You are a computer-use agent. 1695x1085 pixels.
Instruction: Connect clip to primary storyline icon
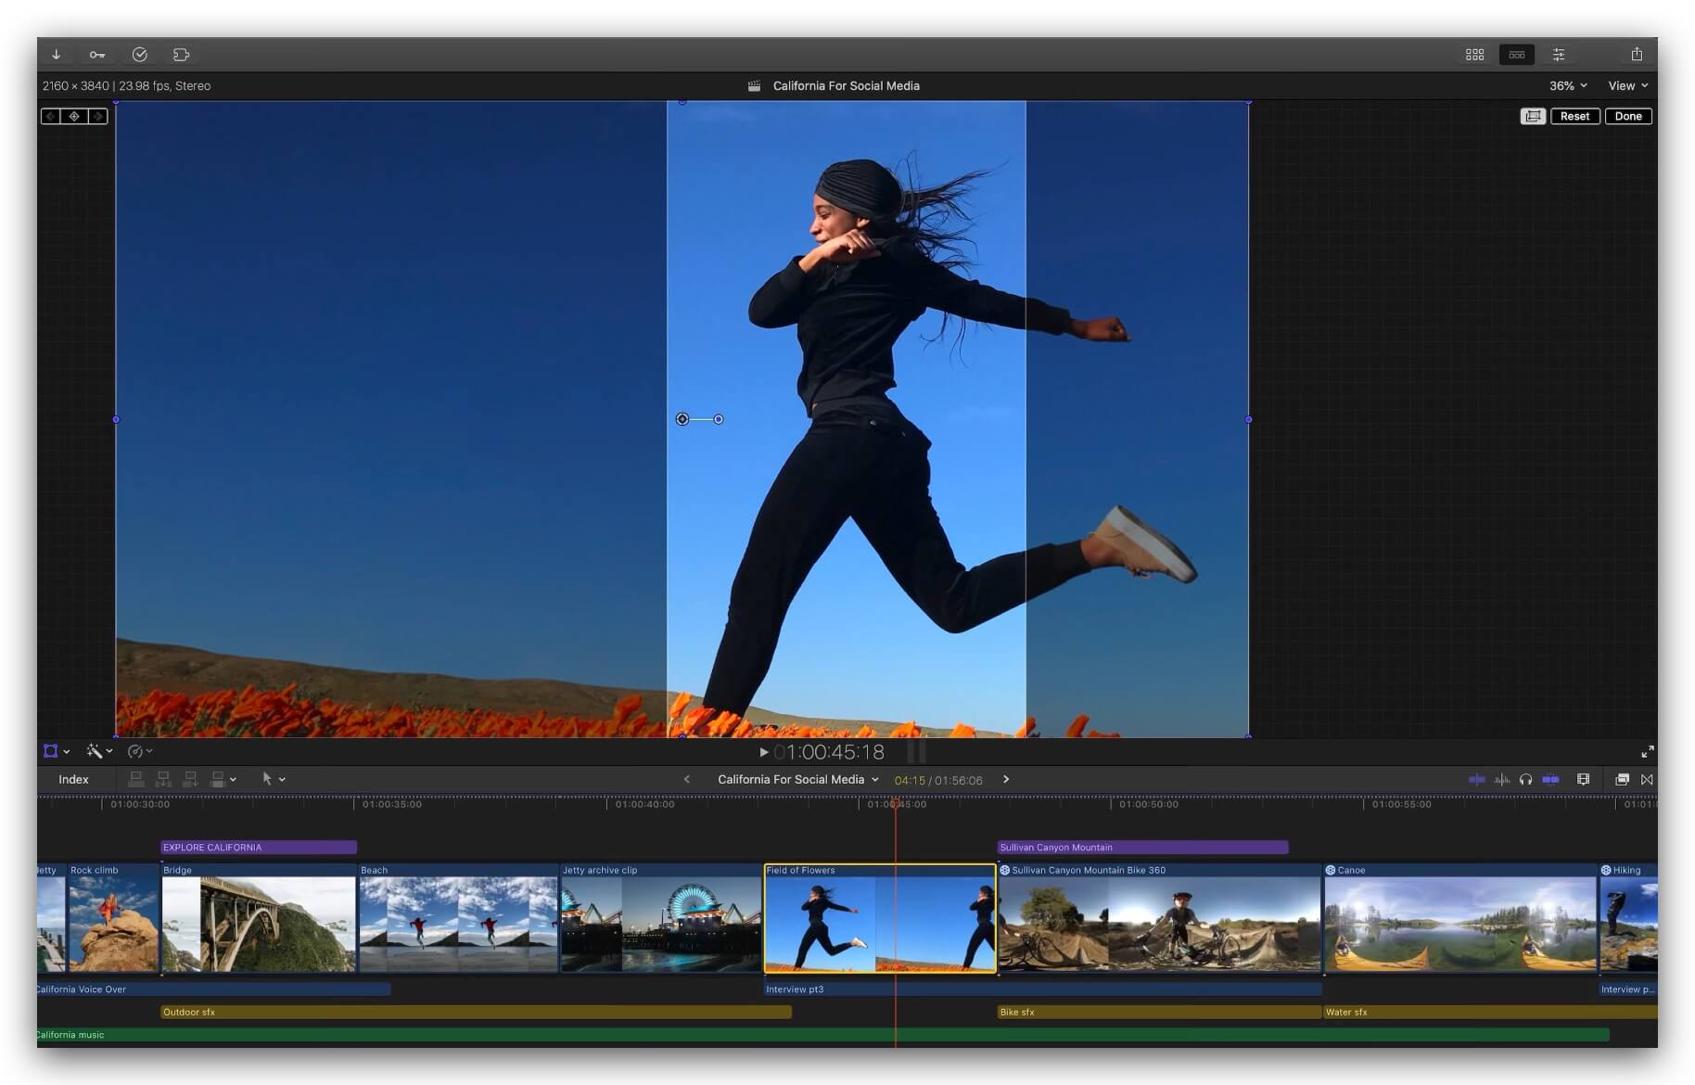[135, 779]
